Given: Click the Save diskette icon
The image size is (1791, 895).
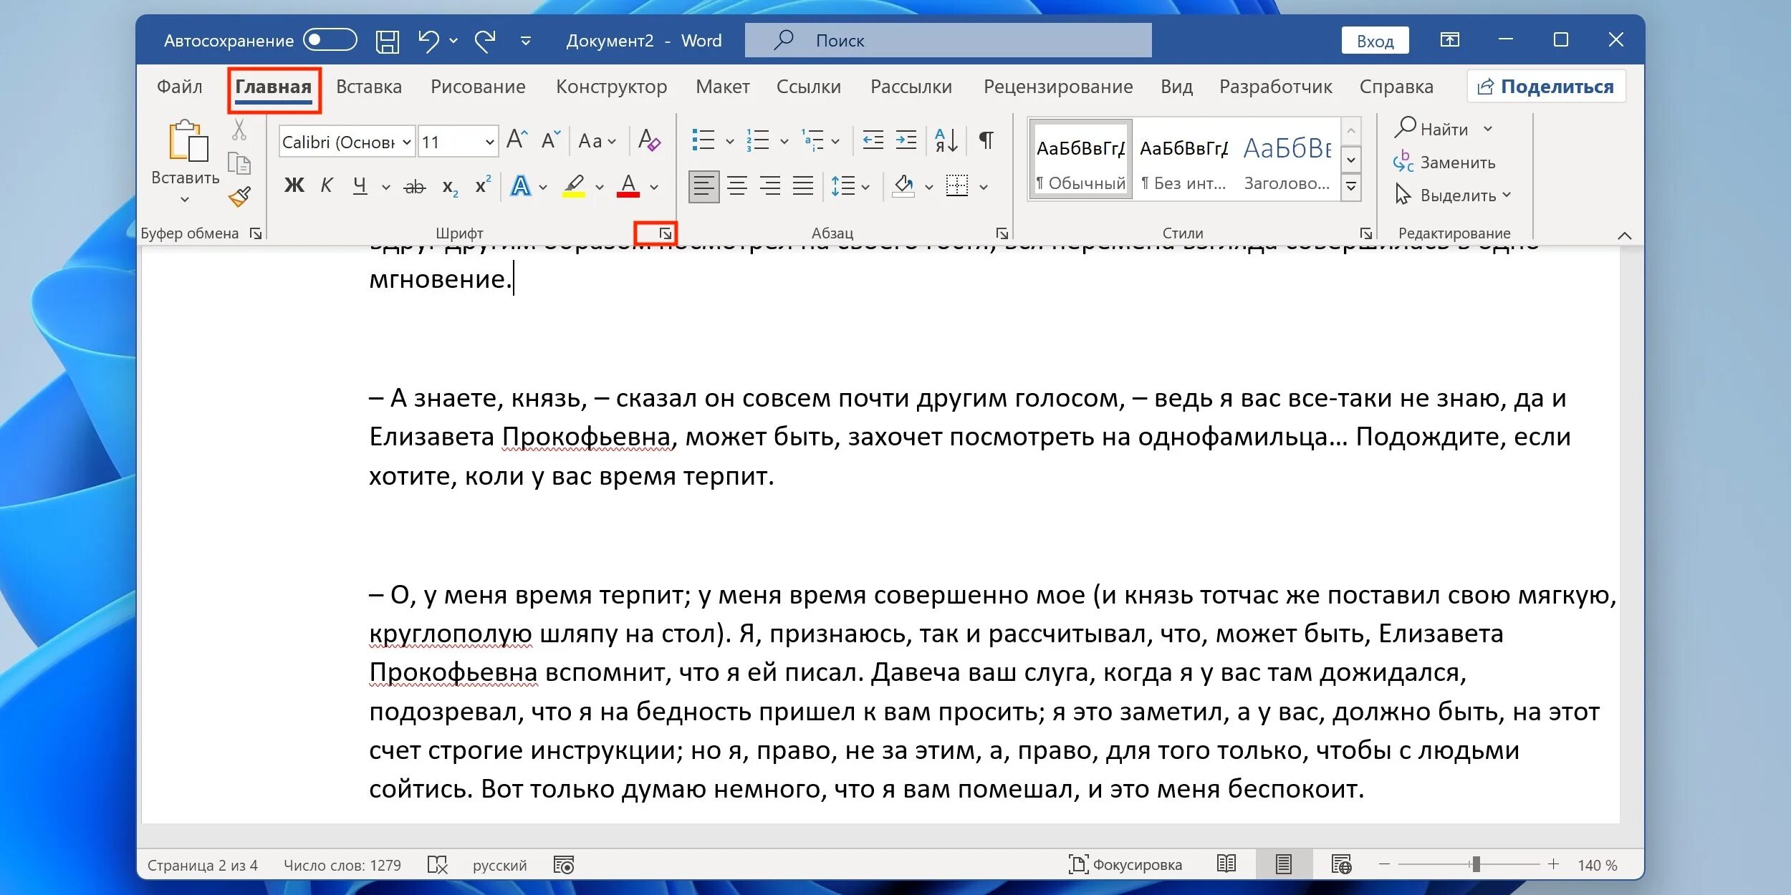Looking at the screenshot, I should click(x=388, y=42).
